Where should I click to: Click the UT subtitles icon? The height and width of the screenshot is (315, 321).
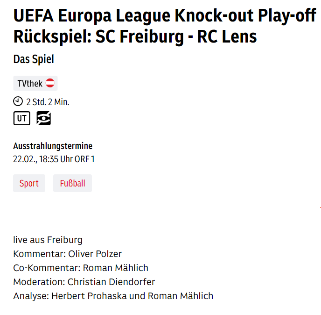pos(21,119)
